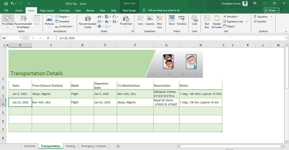289x150 pixels.
Task: Open the WordArt gallery
Action: pos(231,16)
